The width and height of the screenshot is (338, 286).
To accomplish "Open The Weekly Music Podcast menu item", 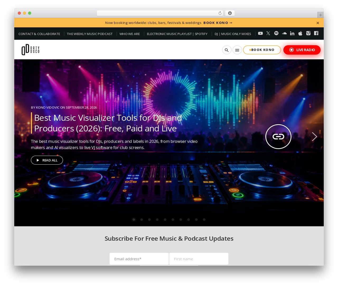I will (90, 34).
